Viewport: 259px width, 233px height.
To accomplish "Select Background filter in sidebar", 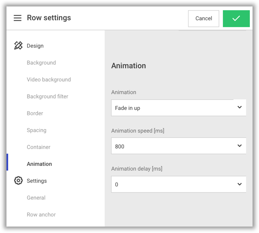I will pyautogui.click(x=47, y=97).
